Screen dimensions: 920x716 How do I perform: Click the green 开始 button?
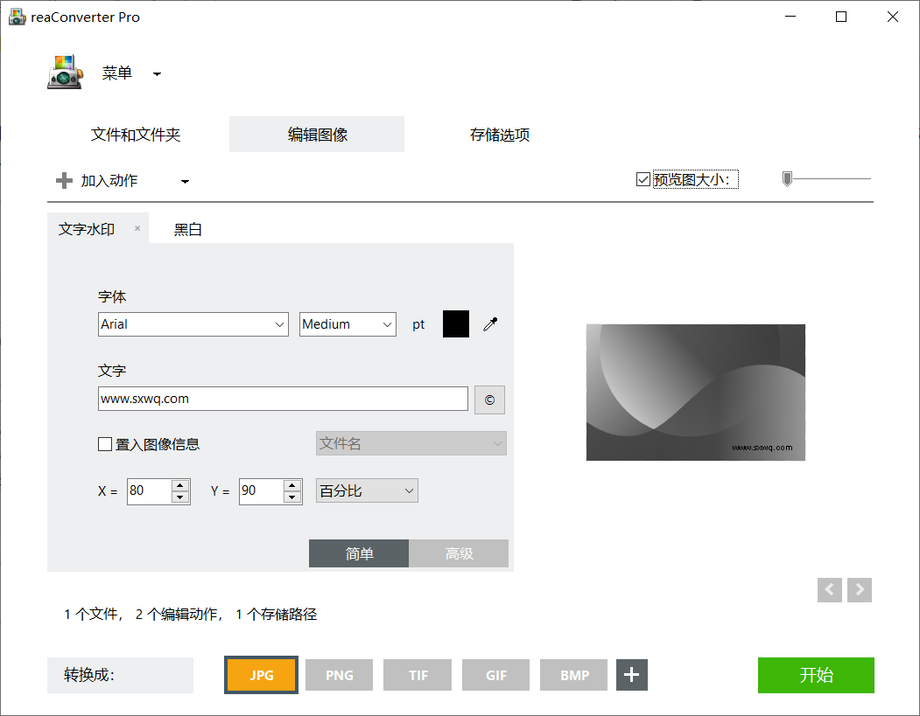pos(816,675)
